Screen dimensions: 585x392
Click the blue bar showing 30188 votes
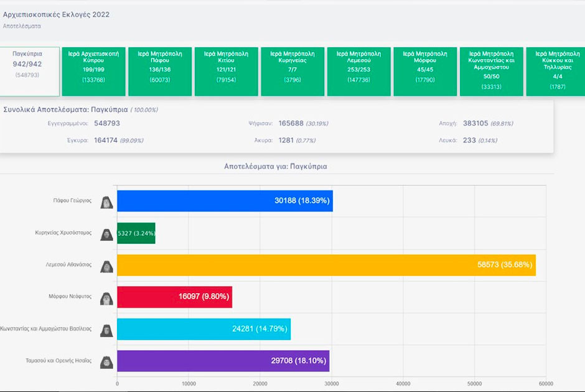click(225, 200)
